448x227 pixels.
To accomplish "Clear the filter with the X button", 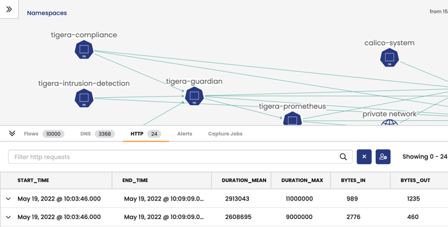I will 364,157.
